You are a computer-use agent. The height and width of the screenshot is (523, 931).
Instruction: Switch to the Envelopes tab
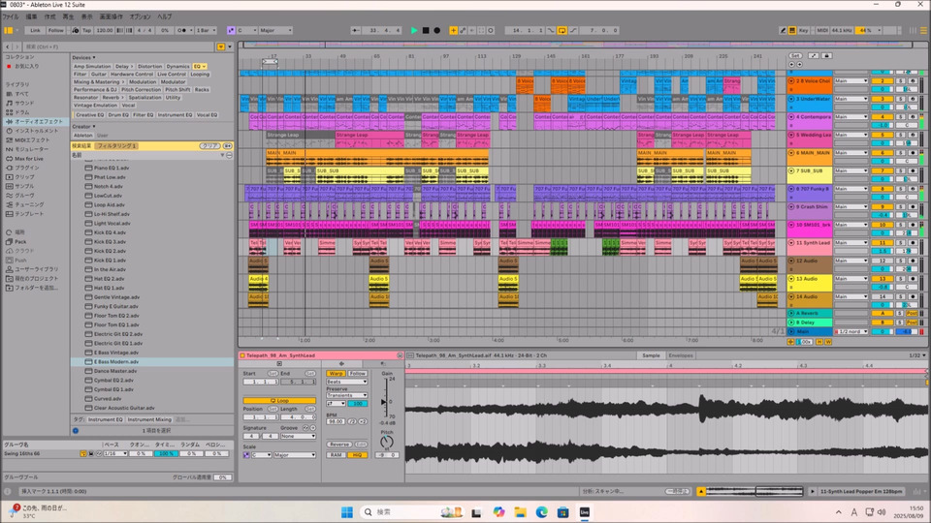(x=681, y=355)
